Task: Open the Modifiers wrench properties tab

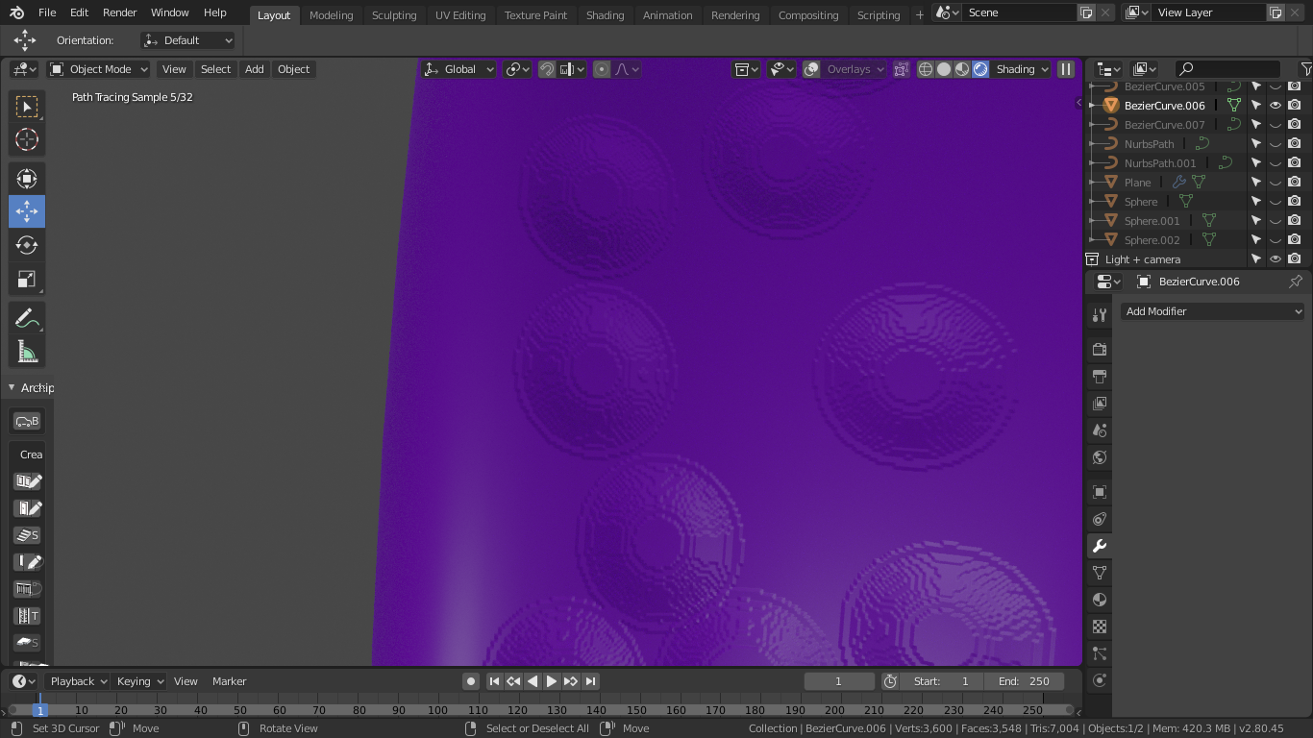Action: click(x=1100, y=546)
